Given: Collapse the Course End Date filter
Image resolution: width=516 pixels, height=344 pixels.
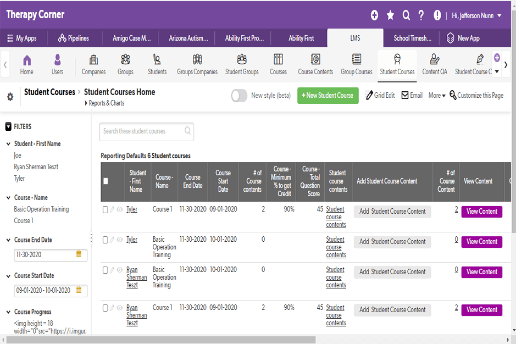Looking at the screenshot, I should (x=9, y=240).
